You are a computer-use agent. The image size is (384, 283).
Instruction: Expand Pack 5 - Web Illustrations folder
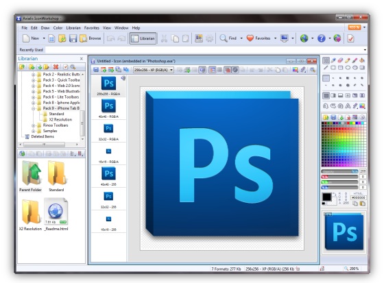click(x=34, y=91)
